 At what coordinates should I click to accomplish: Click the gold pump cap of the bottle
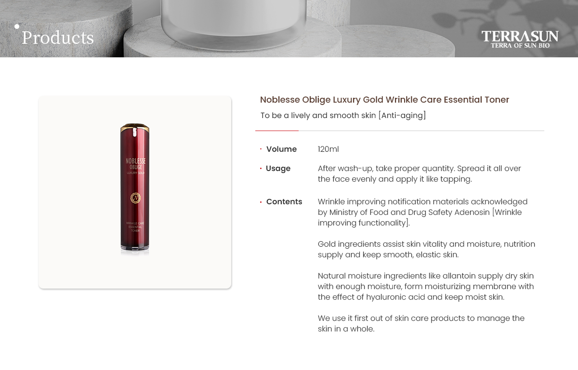(135, 129)
